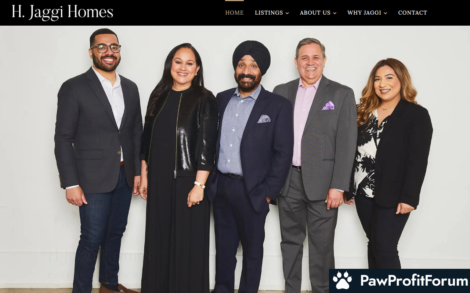The width and height of the screenshot is (470, 293).
Task: Open the ABOUT US menu item
Action: (315, 13)
